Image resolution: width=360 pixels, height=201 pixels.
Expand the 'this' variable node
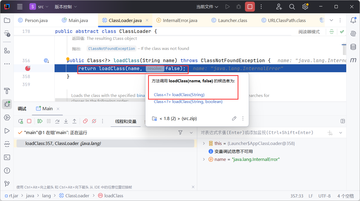point(204,143)
